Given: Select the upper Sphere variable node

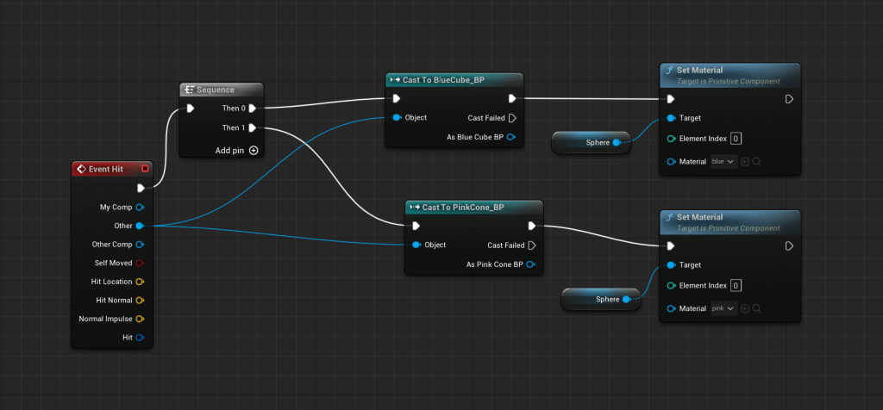Looking at the screenshot, I should click(593, 143).
